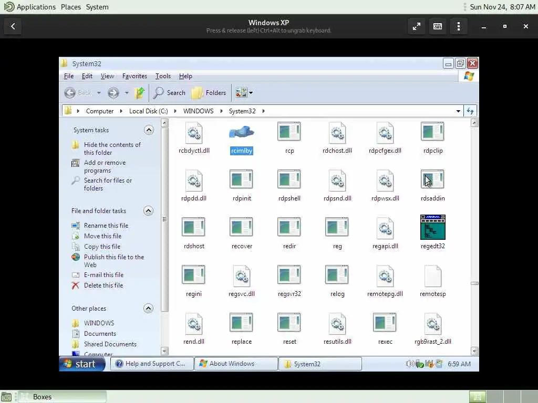Screen dimensions: 538x403
Task: Toggle Boxes fullscreen mode button
Action: pyautogui.click(x=417, y=26)
